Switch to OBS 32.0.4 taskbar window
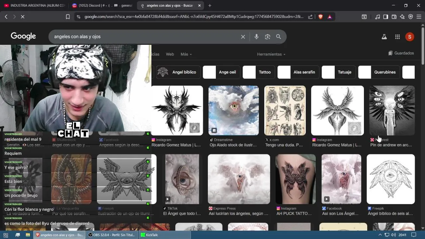This screenshot has height=239, width=425. click(x=112, y=235)
